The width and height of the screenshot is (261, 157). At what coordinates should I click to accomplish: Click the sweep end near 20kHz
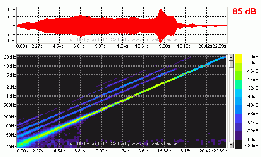[224, 57]
